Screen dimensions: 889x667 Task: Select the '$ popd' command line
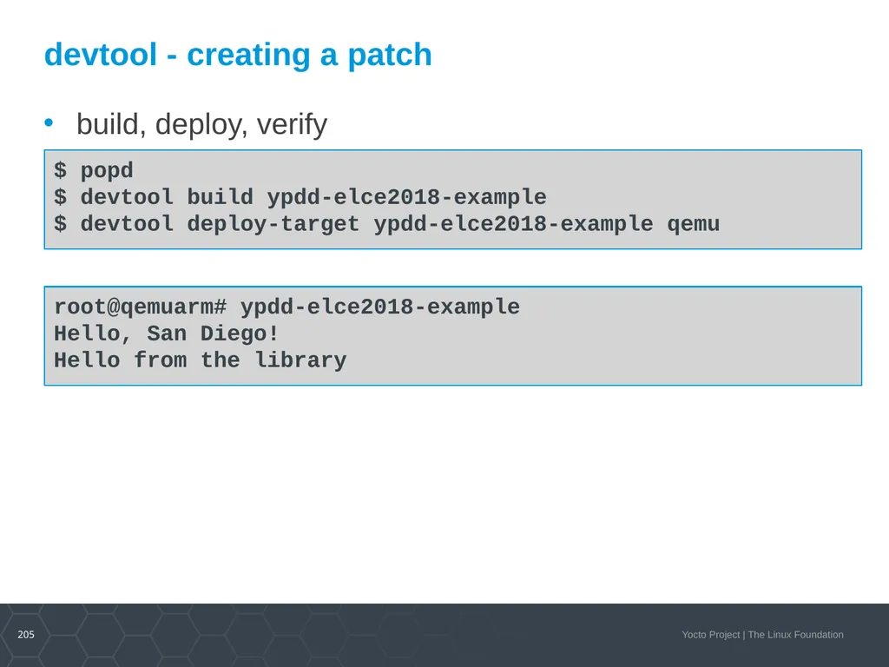(x=94, y=170)
